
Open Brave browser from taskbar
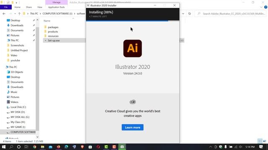(x=82, y=147)
